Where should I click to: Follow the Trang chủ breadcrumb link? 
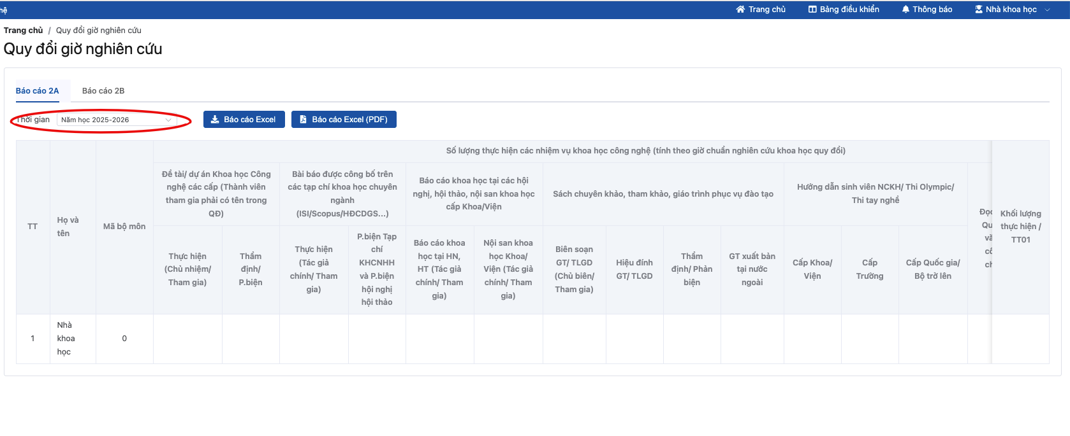click(23, 31)
